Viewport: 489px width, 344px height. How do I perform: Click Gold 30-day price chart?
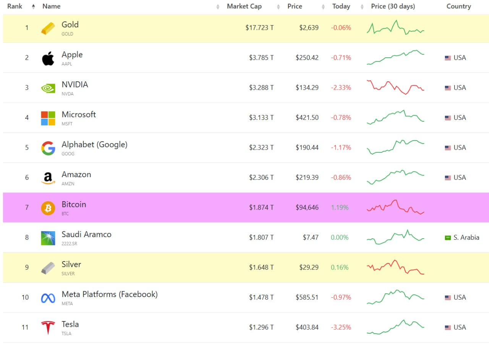pos(395,27)
